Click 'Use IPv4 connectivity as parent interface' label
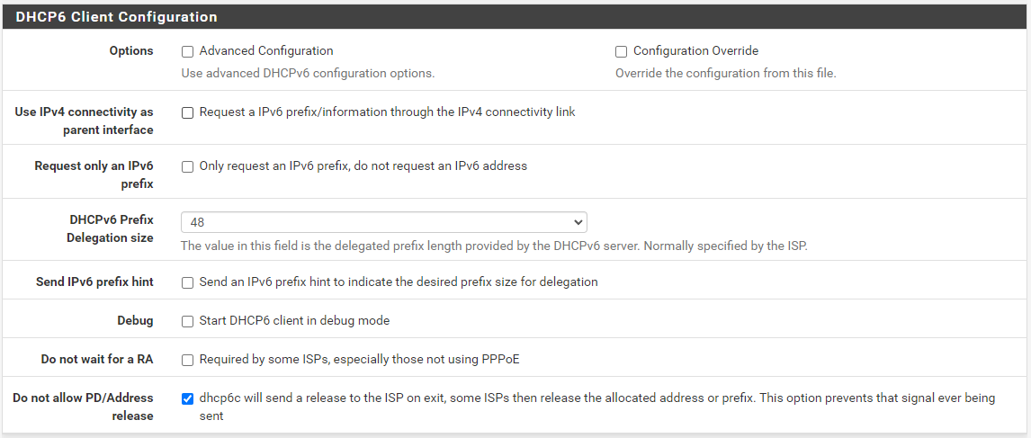 click(85, 121)
